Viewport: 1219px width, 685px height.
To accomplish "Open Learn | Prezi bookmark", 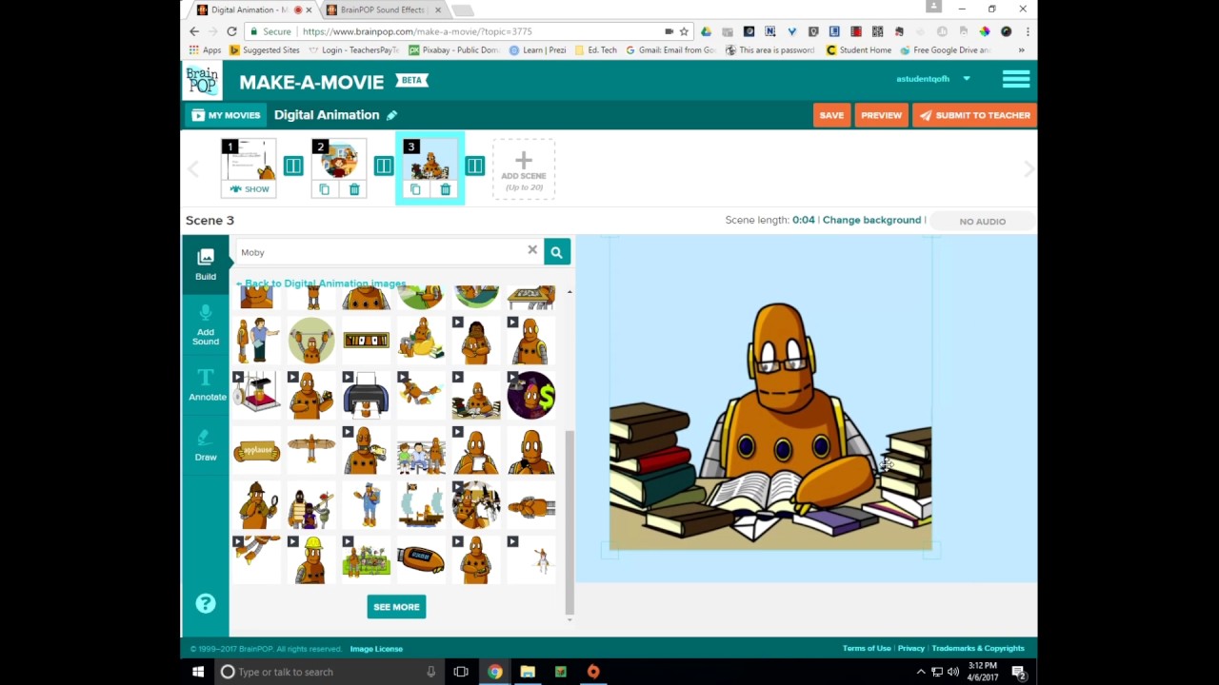I will pyautogui.click(x=538, y=50).
